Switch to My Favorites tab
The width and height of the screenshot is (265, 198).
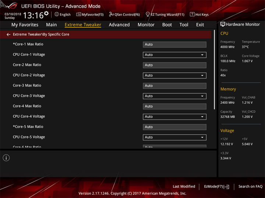click(x=25, y=25)
